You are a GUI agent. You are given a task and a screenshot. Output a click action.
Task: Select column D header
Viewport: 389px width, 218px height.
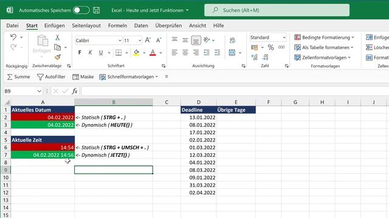[x=199, y=102]
